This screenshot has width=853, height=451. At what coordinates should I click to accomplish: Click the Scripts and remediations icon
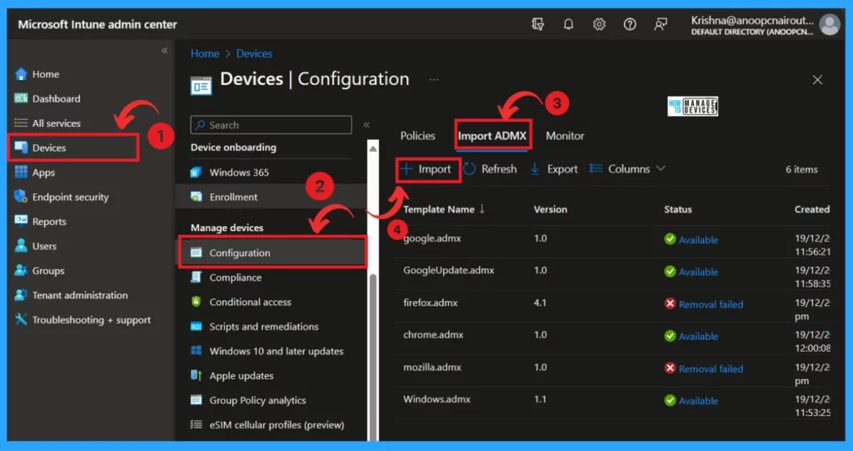pos(197,326)
